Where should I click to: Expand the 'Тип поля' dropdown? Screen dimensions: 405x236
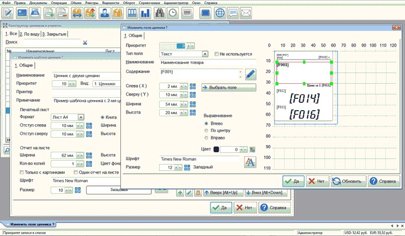pos(205,54)
